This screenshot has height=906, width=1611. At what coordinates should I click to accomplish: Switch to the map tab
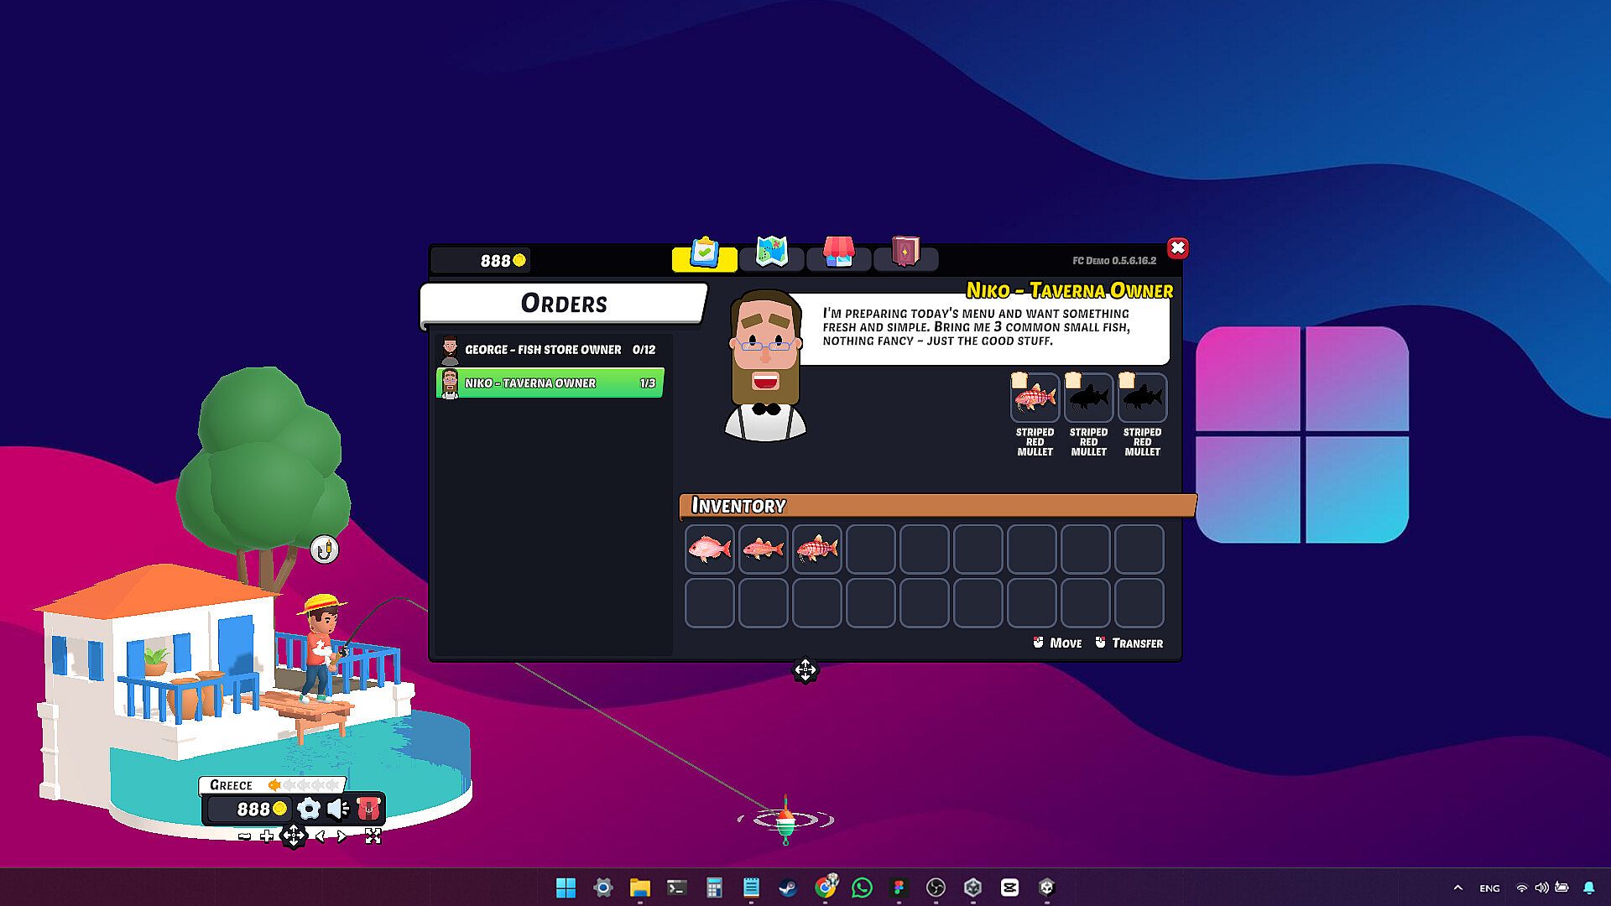(x=771, y=254)
